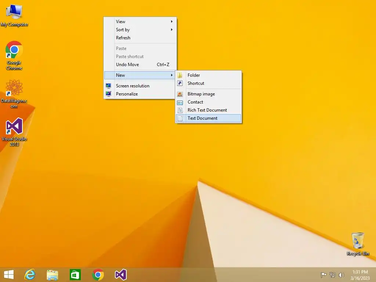376x282 pixels.
Task: Click the Text Document page icon
Action: click(180, 118)
